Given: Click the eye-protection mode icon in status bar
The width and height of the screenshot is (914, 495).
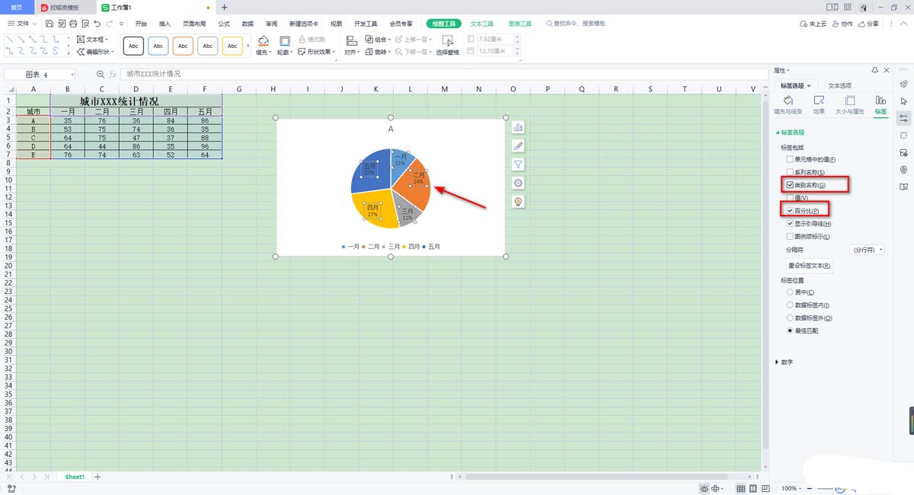Looking at the screenshot, I should point(705,488).
